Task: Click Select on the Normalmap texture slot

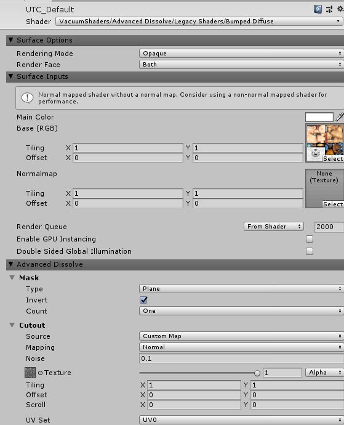Action: tap(333, 204)
